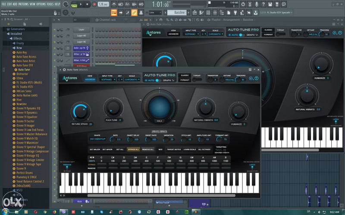The height and width of the screenshot is (215, 345).
Task: Open the mixer view icon
Action: click(215, 12)
